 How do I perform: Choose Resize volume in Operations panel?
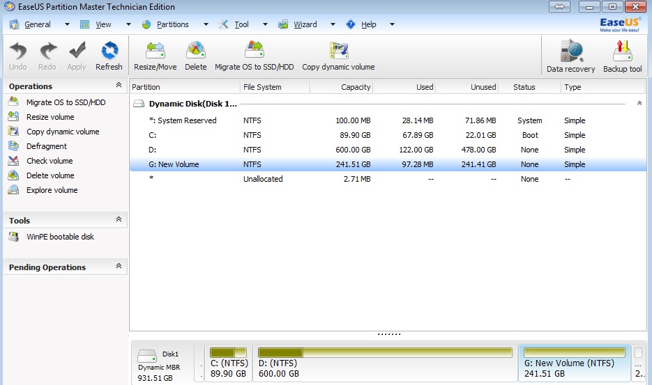(x=50, y=117)
